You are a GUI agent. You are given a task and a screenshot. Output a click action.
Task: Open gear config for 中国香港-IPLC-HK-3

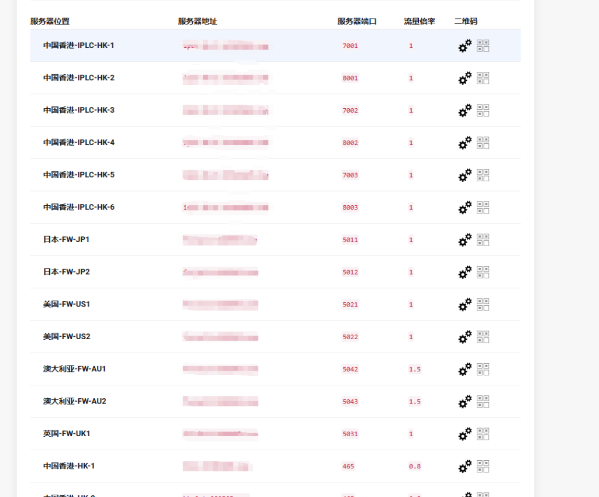[464, 111]
